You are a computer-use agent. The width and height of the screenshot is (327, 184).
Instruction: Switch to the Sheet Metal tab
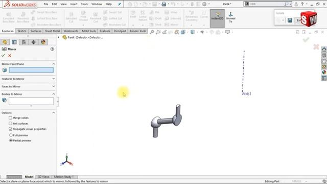[52, 31]
